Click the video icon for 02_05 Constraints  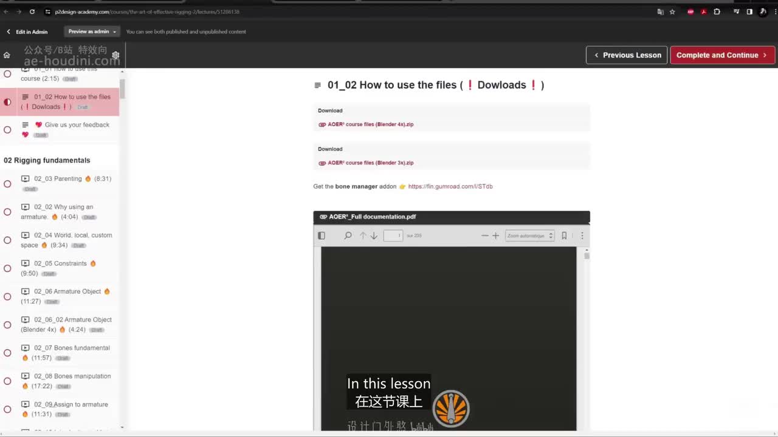(25, 263)
